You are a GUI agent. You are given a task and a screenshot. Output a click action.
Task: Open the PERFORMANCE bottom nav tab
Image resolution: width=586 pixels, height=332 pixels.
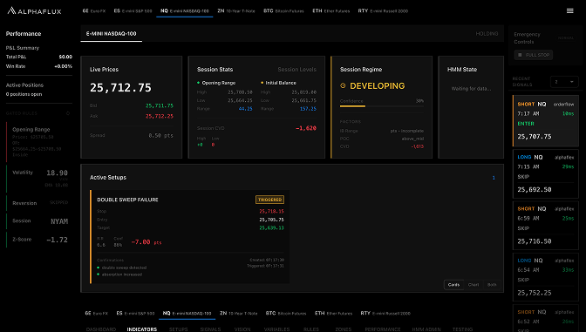(382, 329)
